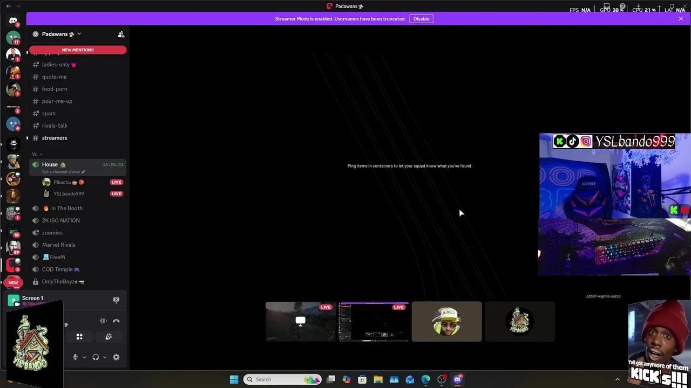Switch to the food-porn channel
The height and width of the screenshot is (388, 691).
[x=78, y=89]
